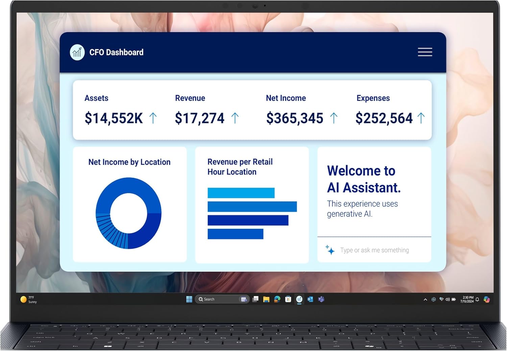The width and height of the screenshot is (507, 351).
Task: Launch File Explorer from the taskbar
Action: pos(266,299)
